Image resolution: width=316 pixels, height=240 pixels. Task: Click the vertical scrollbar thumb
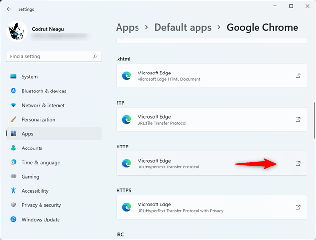point(314,120)
